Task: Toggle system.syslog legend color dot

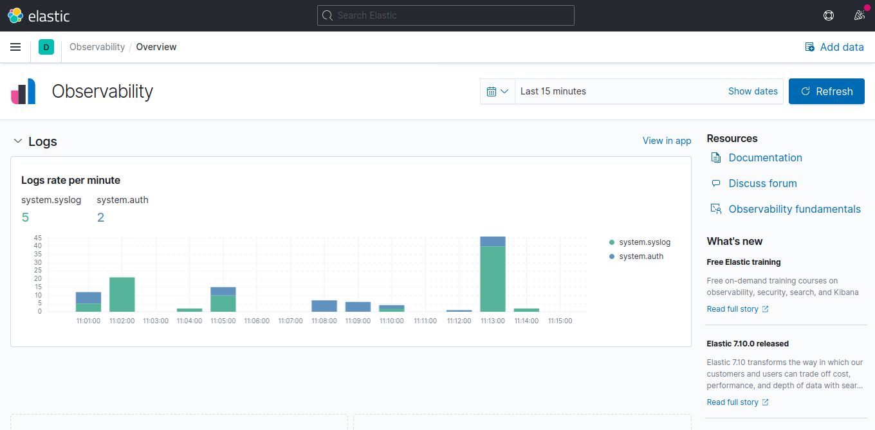Action: tap(612, 242)
